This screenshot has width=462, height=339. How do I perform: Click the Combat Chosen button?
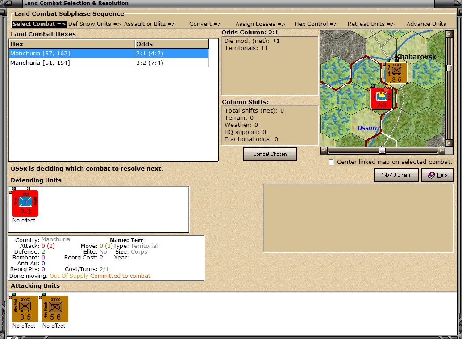pos(270,154)
